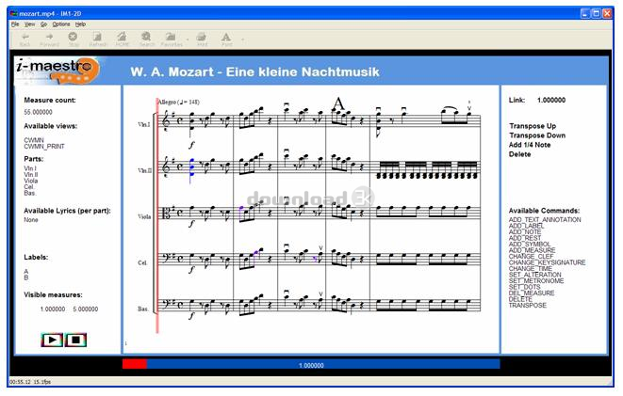Click label A in the Labels list
The image size is (623, 396).
click(x=26, y=272)
